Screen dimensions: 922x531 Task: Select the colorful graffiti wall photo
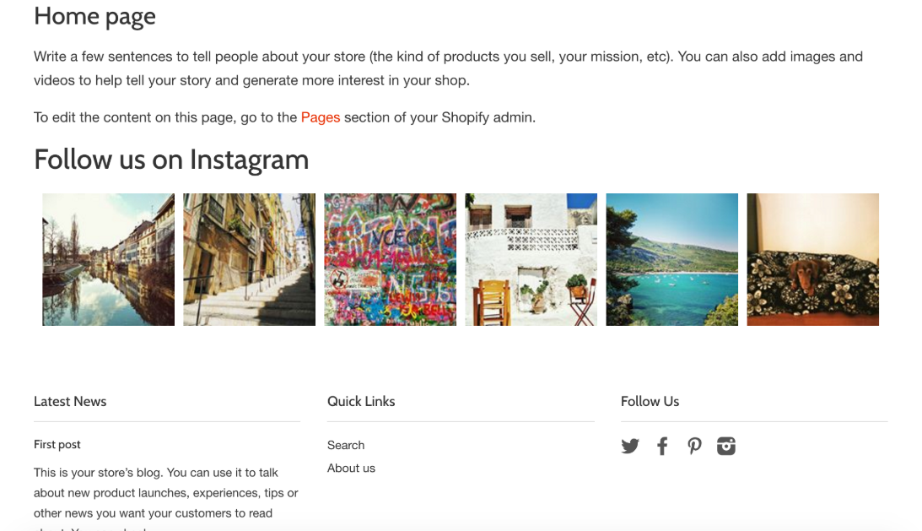pos(391,260)
